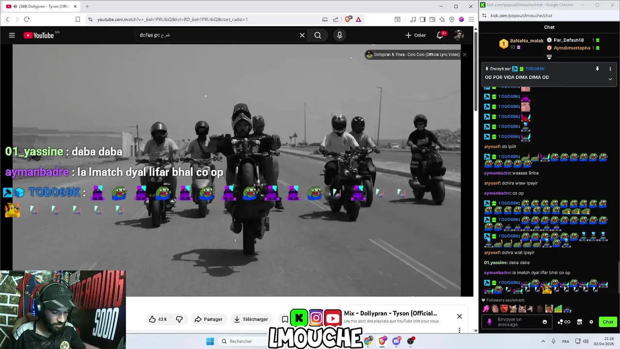
Task: Open a new browser tab
Action: [x=87, y=6]
